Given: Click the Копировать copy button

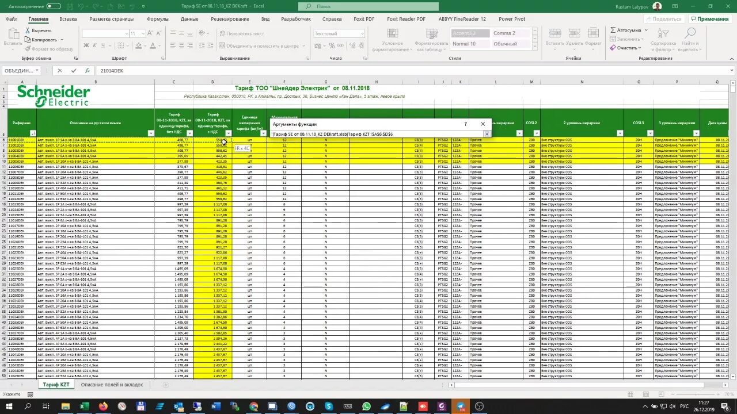Looking at the screenshot, I should 41,40.
